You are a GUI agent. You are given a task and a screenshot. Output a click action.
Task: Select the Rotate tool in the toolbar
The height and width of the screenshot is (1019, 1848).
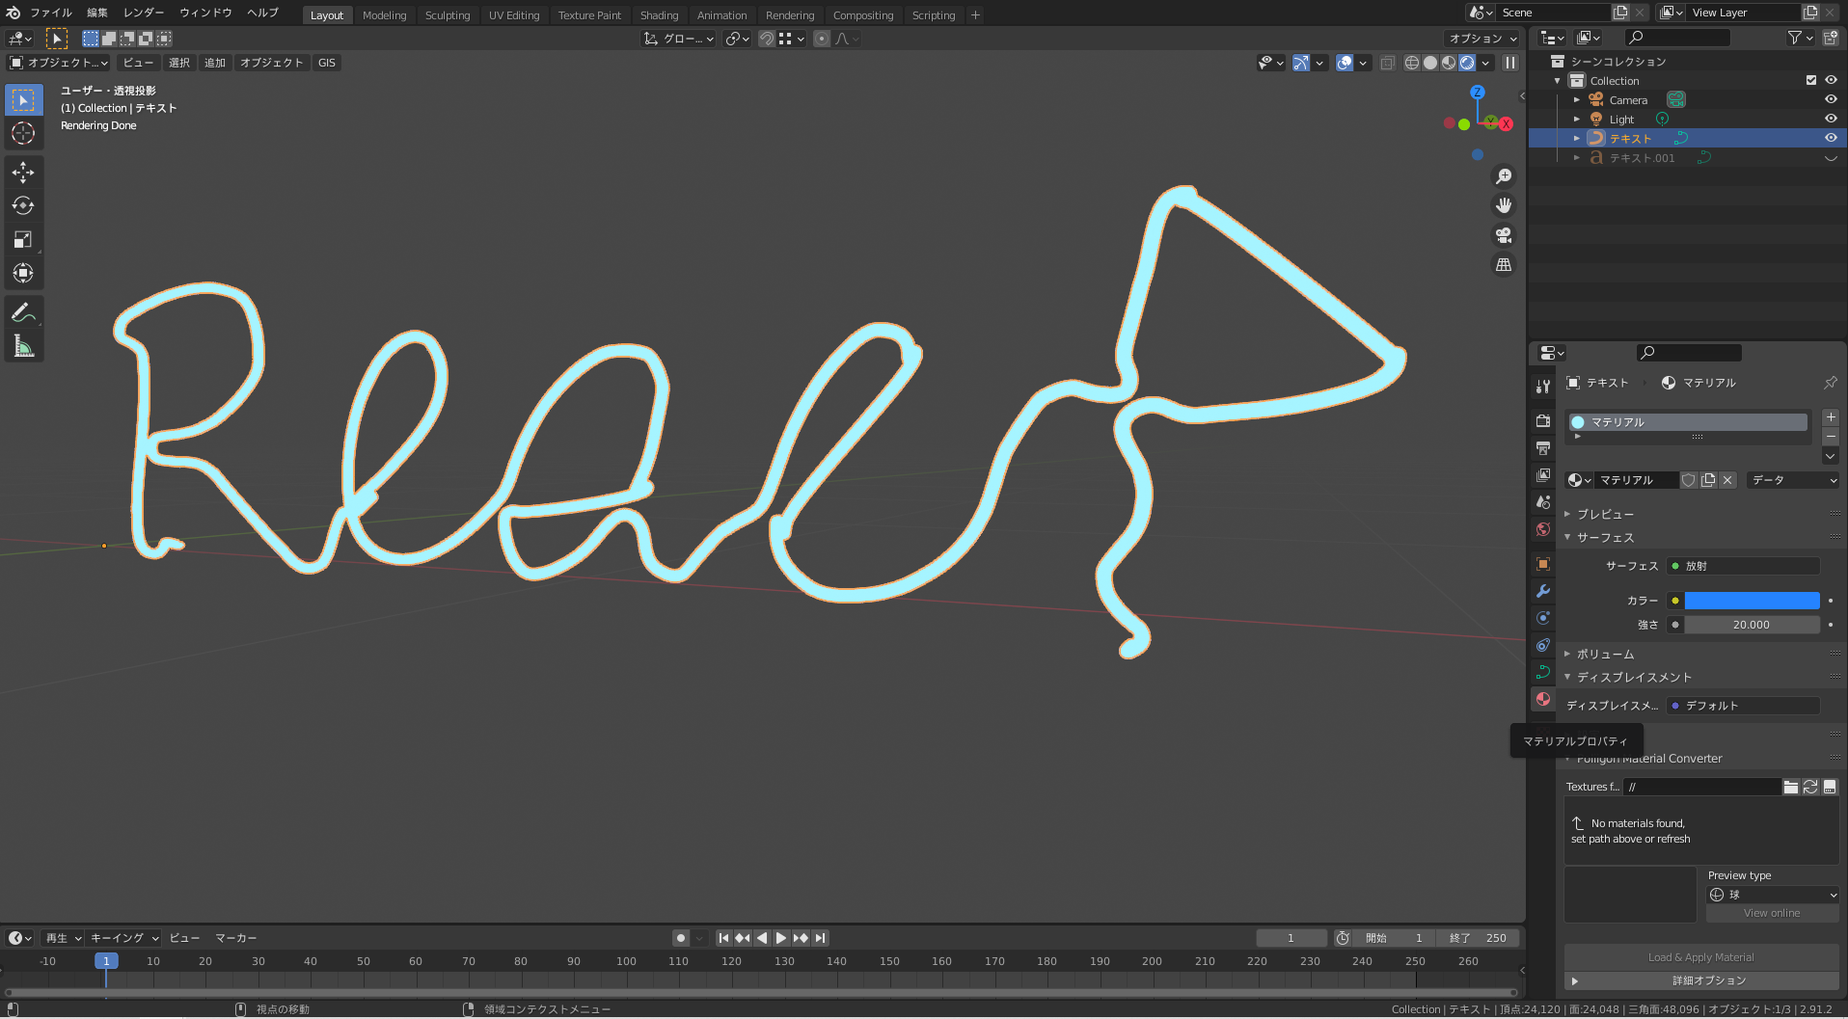click(x=23, y=206)
